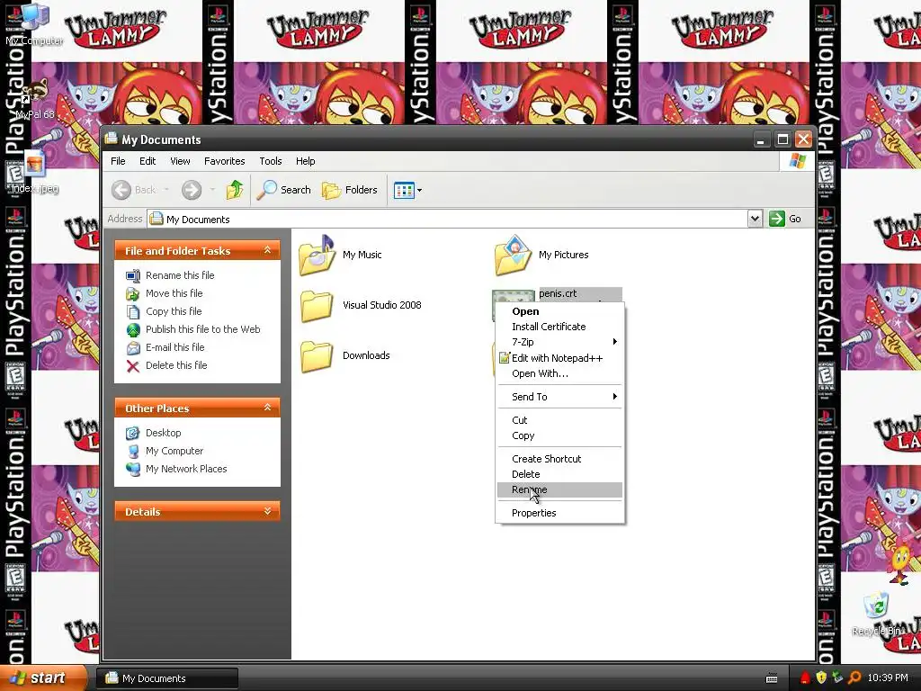921x691 pixels.
Task: Open the Search pane
Action: [283, 190]
